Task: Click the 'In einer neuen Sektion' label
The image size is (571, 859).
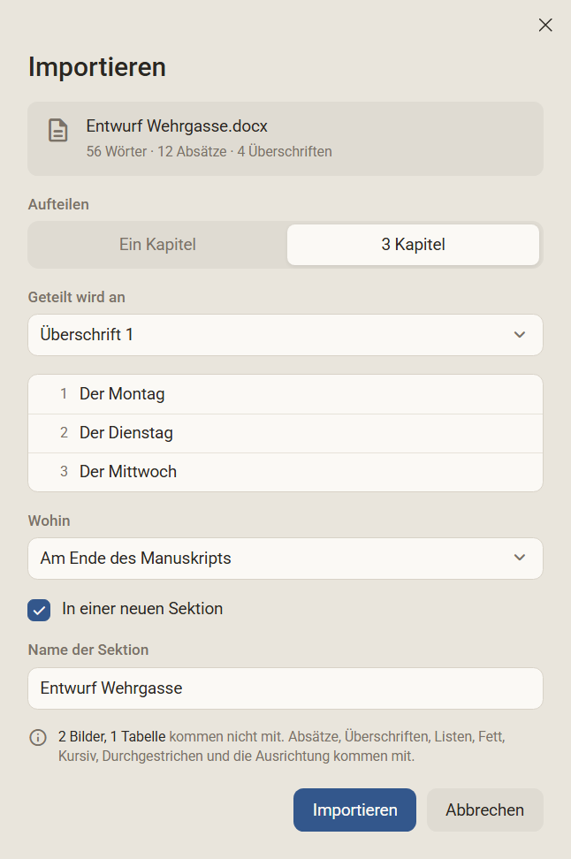Action: pos(142,609)
